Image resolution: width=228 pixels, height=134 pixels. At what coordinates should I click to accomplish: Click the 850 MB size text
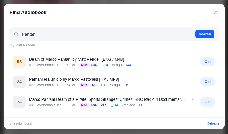click(x=70, y=65)
